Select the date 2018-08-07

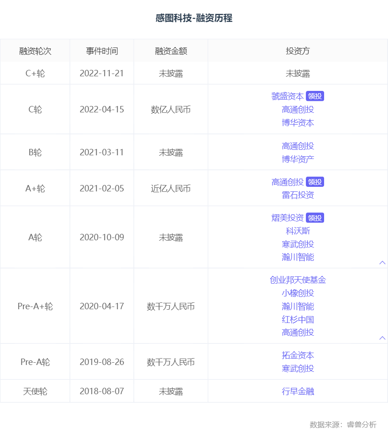[x=102, y=391]
